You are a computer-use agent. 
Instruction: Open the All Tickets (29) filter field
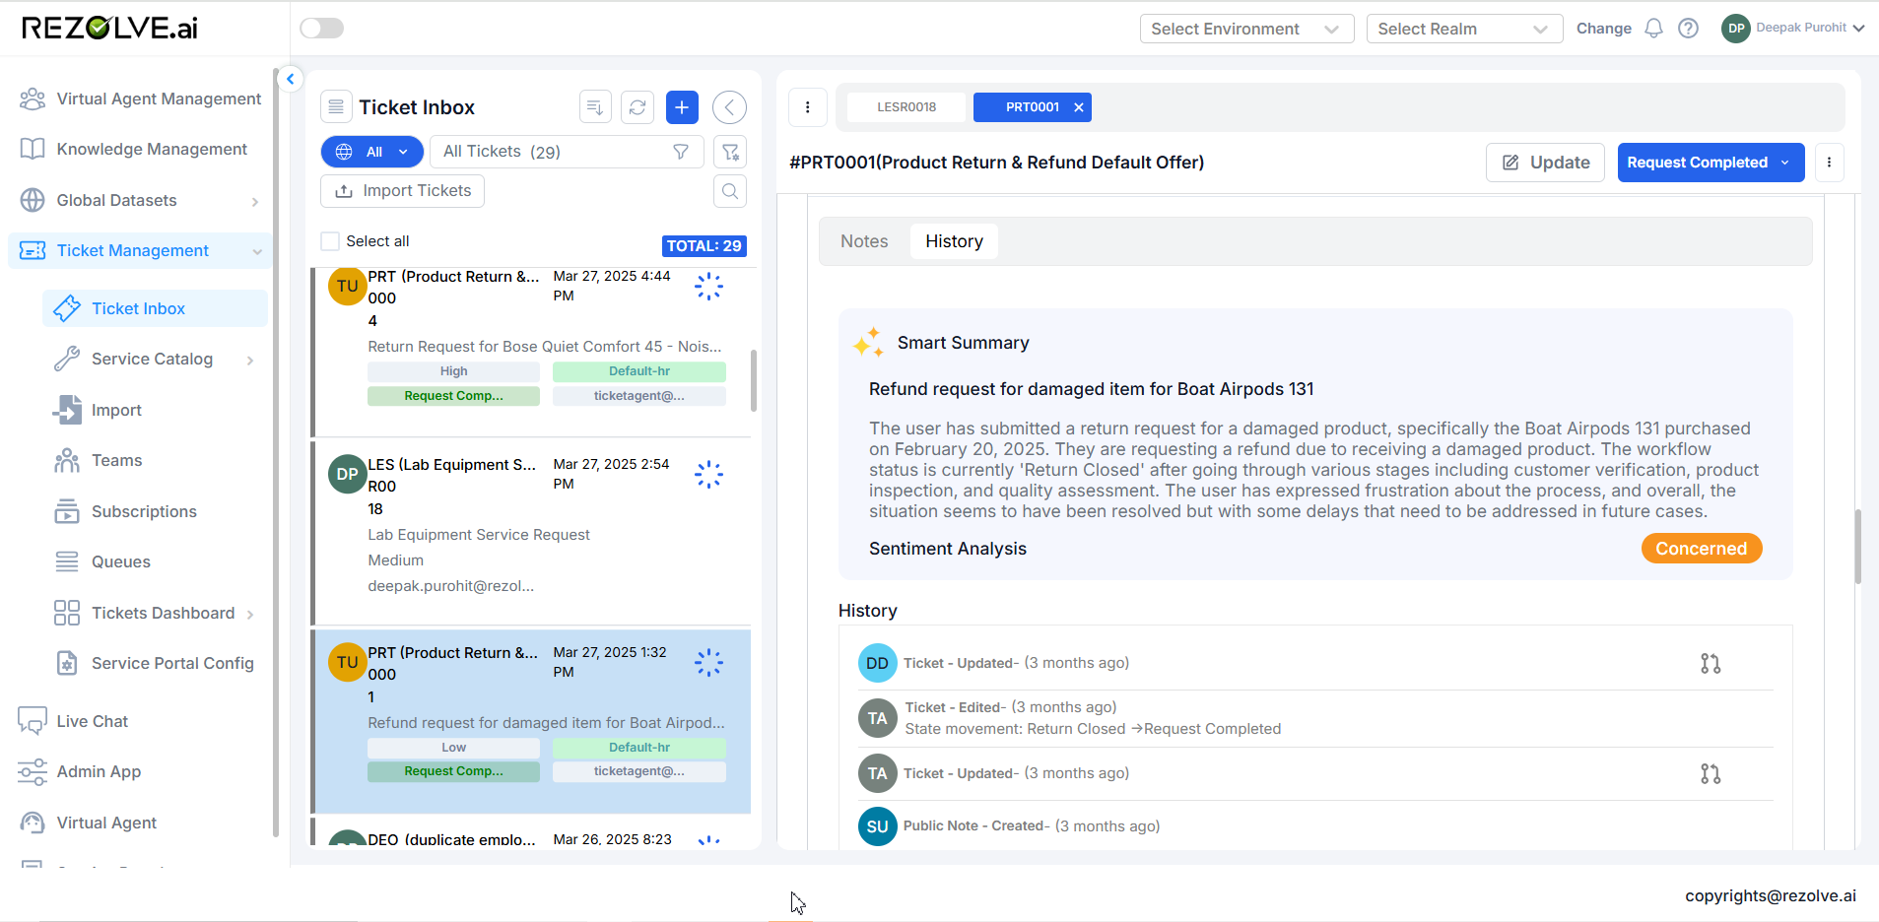pyautogui.click(x=567, y=152)
